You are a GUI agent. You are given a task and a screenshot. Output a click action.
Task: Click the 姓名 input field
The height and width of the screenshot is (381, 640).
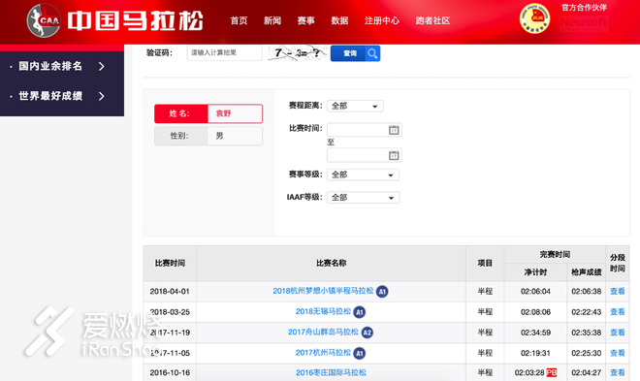(235, 113)
